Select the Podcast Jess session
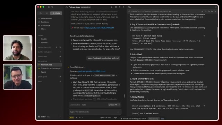Image resolution: width=222 pixels, height=125 pixels. 49,65
